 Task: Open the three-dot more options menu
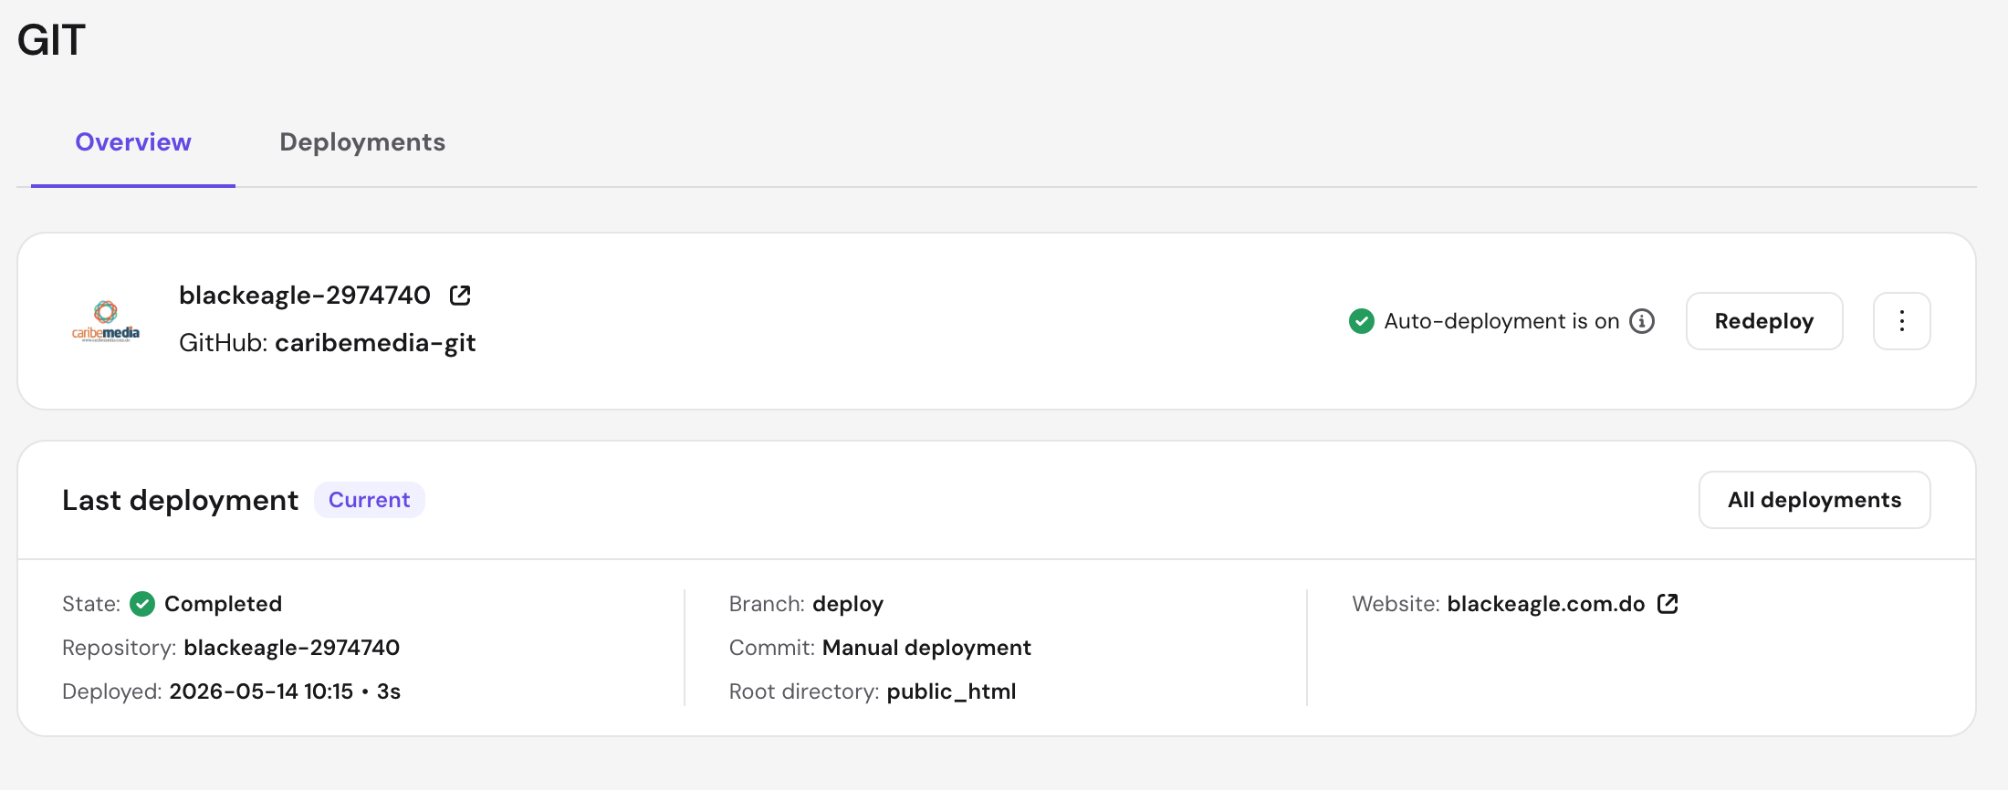click(1902, 321)
